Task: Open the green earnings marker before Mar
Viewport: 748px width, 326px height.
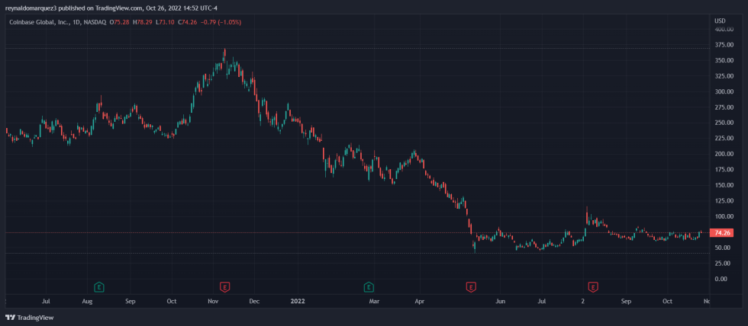Action: coord(369,286)
